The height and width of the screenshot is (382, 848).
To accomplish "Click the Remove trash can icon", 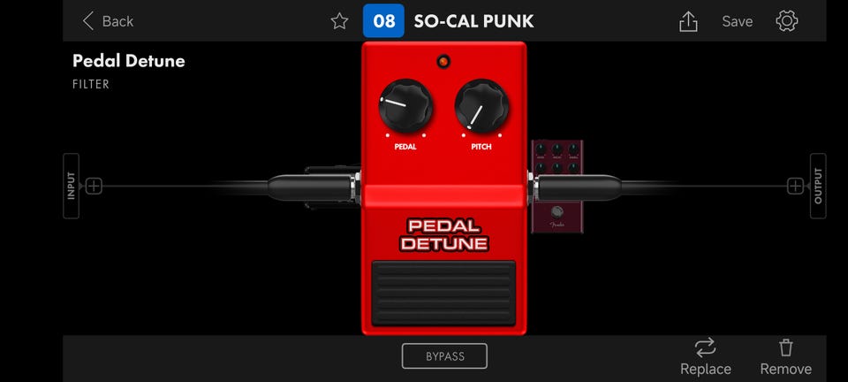I will click(x=786, y=348).
